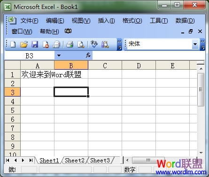This screenshot has width=209, height=177.
Task: Click the Permission restricted document icon
Action: pos(46,44)
